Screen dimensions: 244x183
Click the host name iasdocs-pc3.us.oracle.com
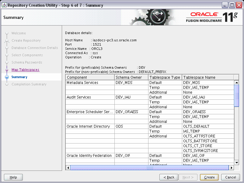(114, 40)
